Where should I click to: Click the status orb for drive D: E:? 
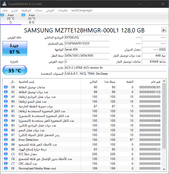click(x=23, y=15)
